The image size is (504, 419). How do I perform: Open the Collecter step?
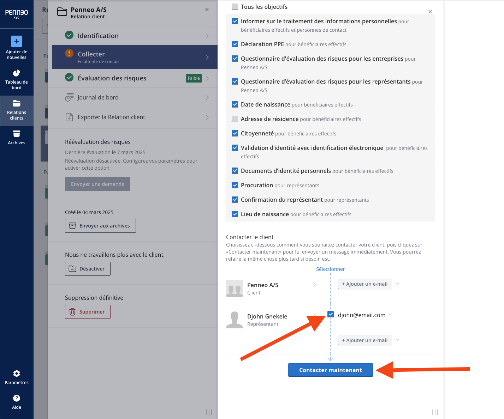(x=135, y=57)
